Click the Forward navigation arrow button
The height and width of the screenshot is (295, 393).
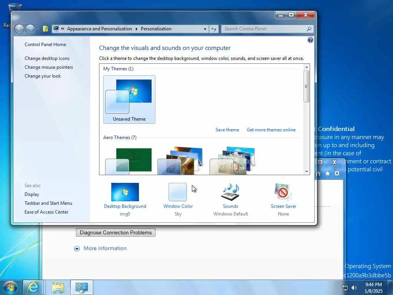click(x=30, y=29)
